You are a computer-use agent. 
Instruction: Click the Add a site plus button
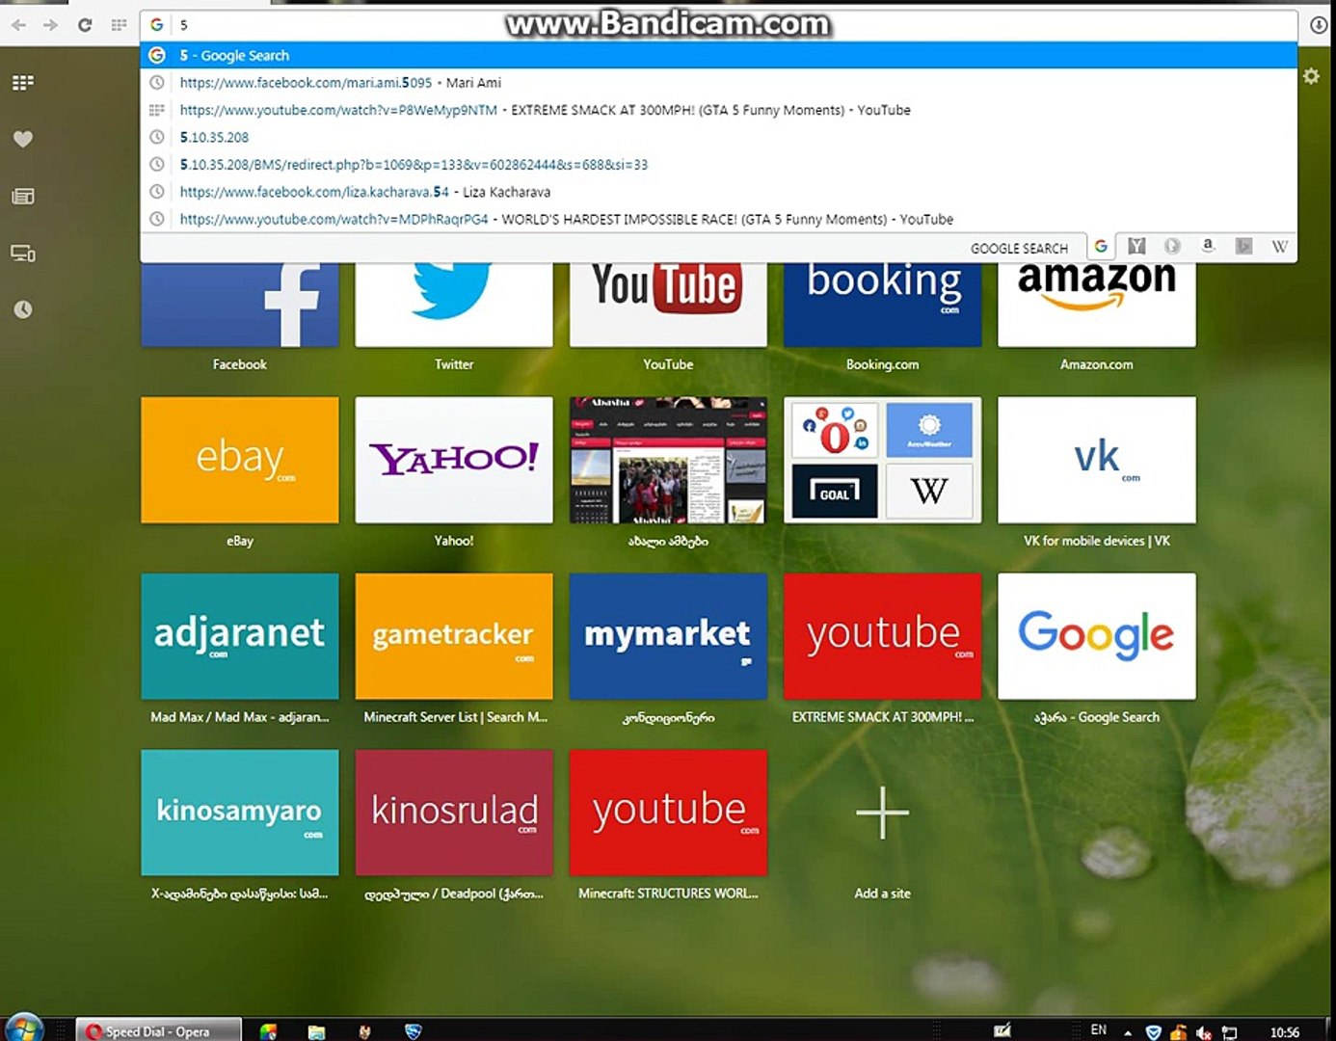coord(882,813)
